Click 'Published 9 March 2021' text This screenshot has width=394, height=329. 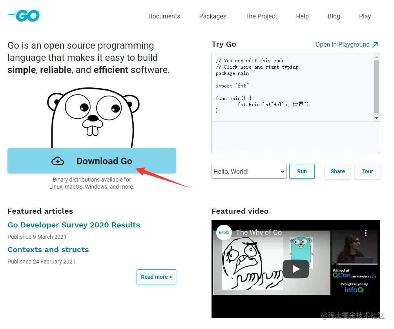click(37, 237)
